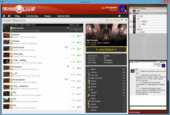Click the Join Match button
The width and height of the screenshot is (170, 115).
[x=106, y=50]
